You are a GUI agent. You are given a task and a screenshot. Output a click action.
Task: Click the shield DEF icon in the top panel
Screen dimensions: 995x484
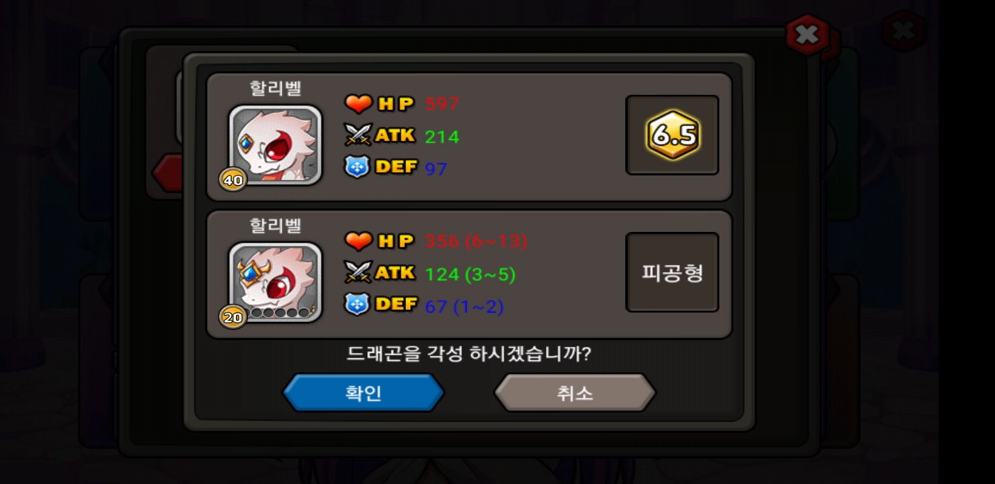[x=357, y=167]
